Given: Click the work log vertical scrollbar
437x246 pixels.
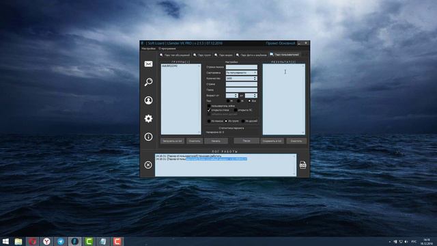Looking at the screenshot, I should [x=294, y=165].
